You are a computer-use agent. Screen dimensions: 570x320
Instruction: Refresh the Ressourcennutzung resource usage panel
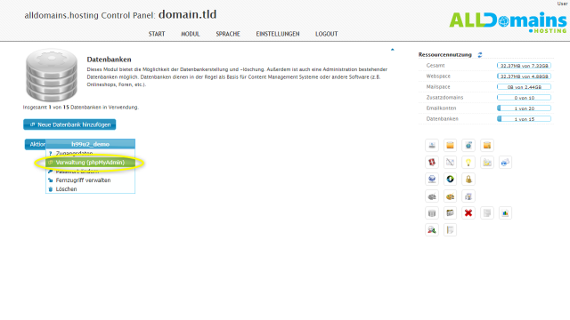[x=480, y=55]
